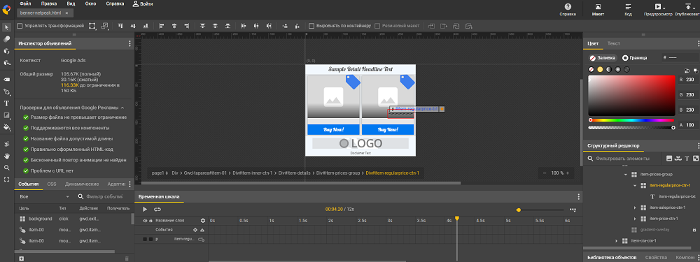This screenshot has height=262, width=700.
Task: Click align top edges icon
Action: (x=120, y=26)
